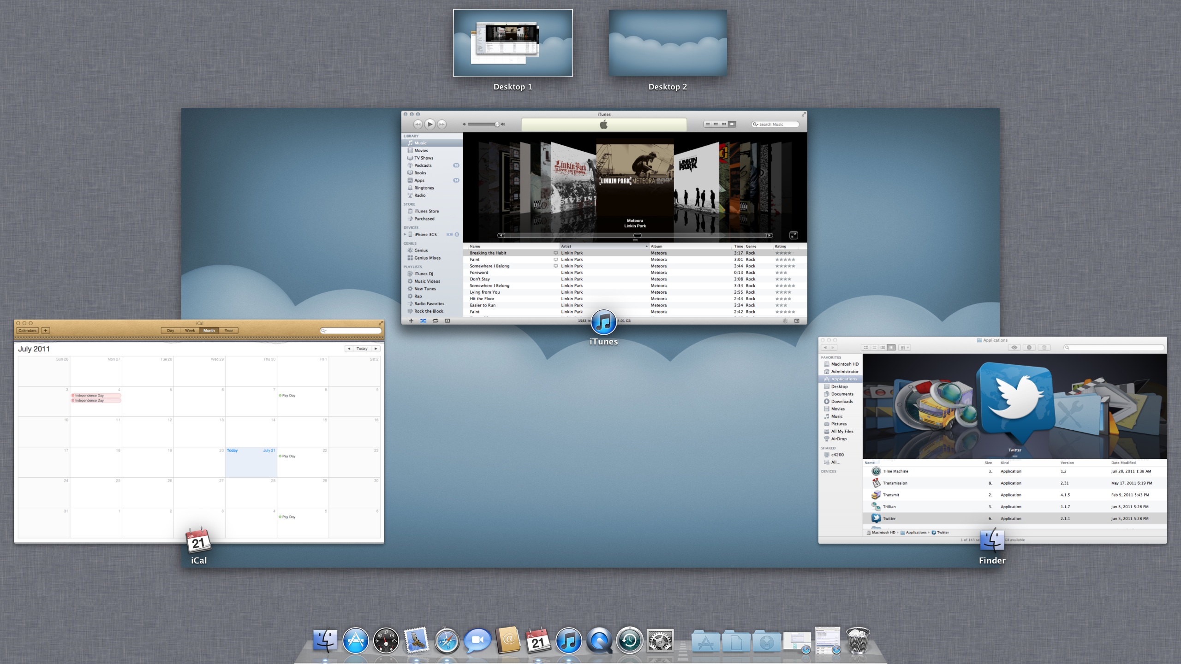Toggle repeat in iTunes bottom bar

435,321
